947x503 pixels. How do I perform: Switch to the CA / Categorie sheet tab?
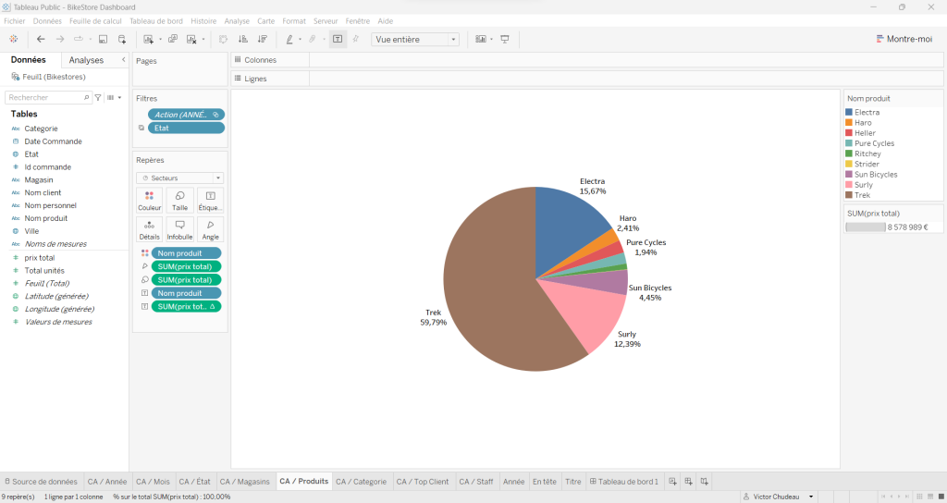click(362, 481)
